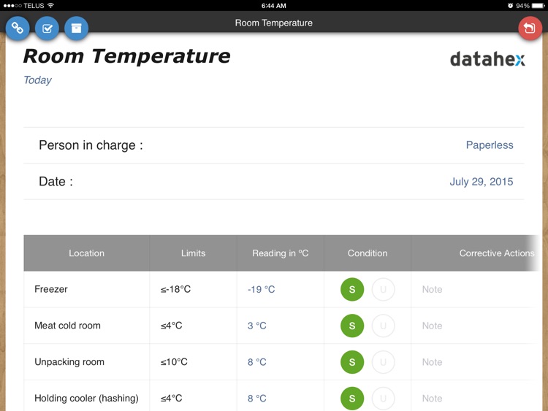Select the Freezer location cell

(86, 289)
